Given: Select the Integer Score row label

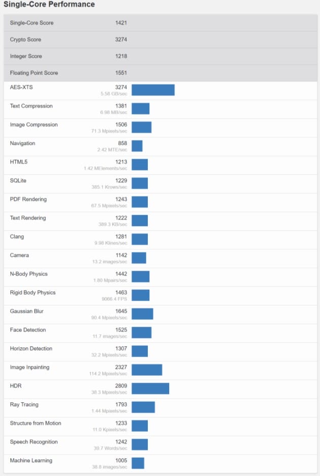Looking at the screenshot, I should (x=26, y=56).
